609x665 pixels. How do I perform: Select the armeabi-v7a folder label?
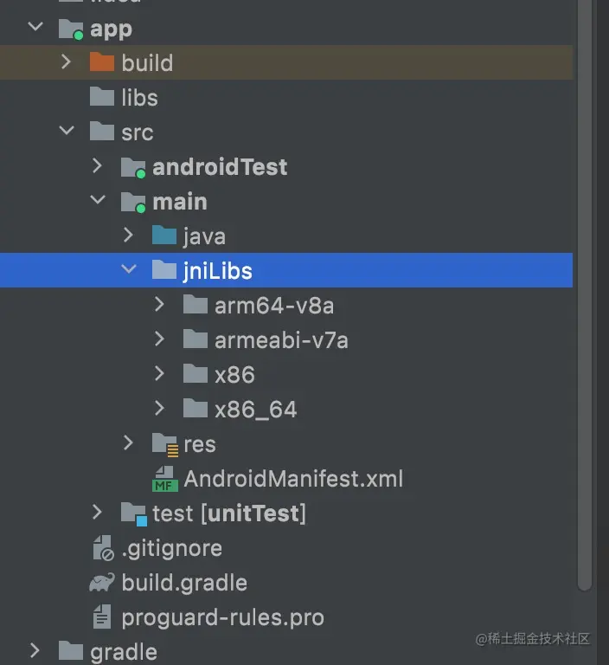(x=281, y=340)
